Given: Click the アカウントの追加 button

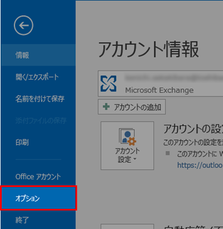Looking at the screenshot, I should coord(132,107).
